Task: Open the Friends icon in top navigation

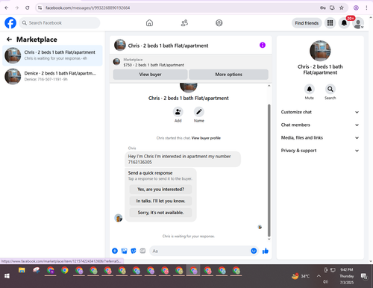Action: point(184,23)
